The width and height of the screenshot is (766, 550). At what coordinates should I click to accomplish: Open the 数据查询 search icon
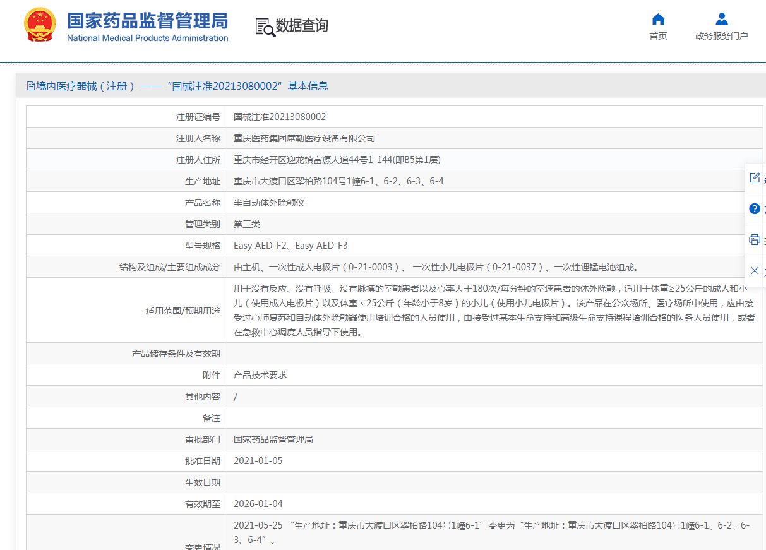[x=265, y=27]
